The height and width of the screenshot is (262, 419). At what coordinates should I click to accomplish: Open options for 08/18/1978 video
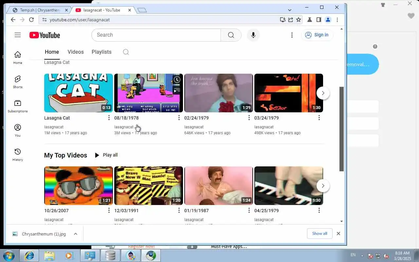tap(179, 118)
